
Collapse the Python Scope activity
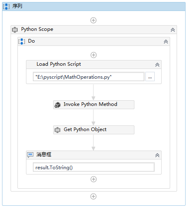pos(173,30)
